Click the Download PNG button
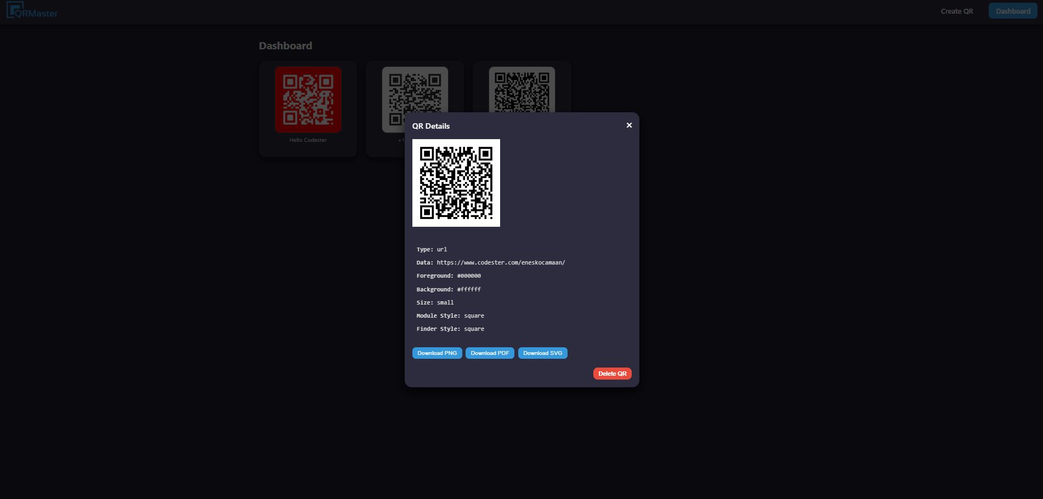The height and width of the screenshot is (499, 1043). click(x=437, y=353)
